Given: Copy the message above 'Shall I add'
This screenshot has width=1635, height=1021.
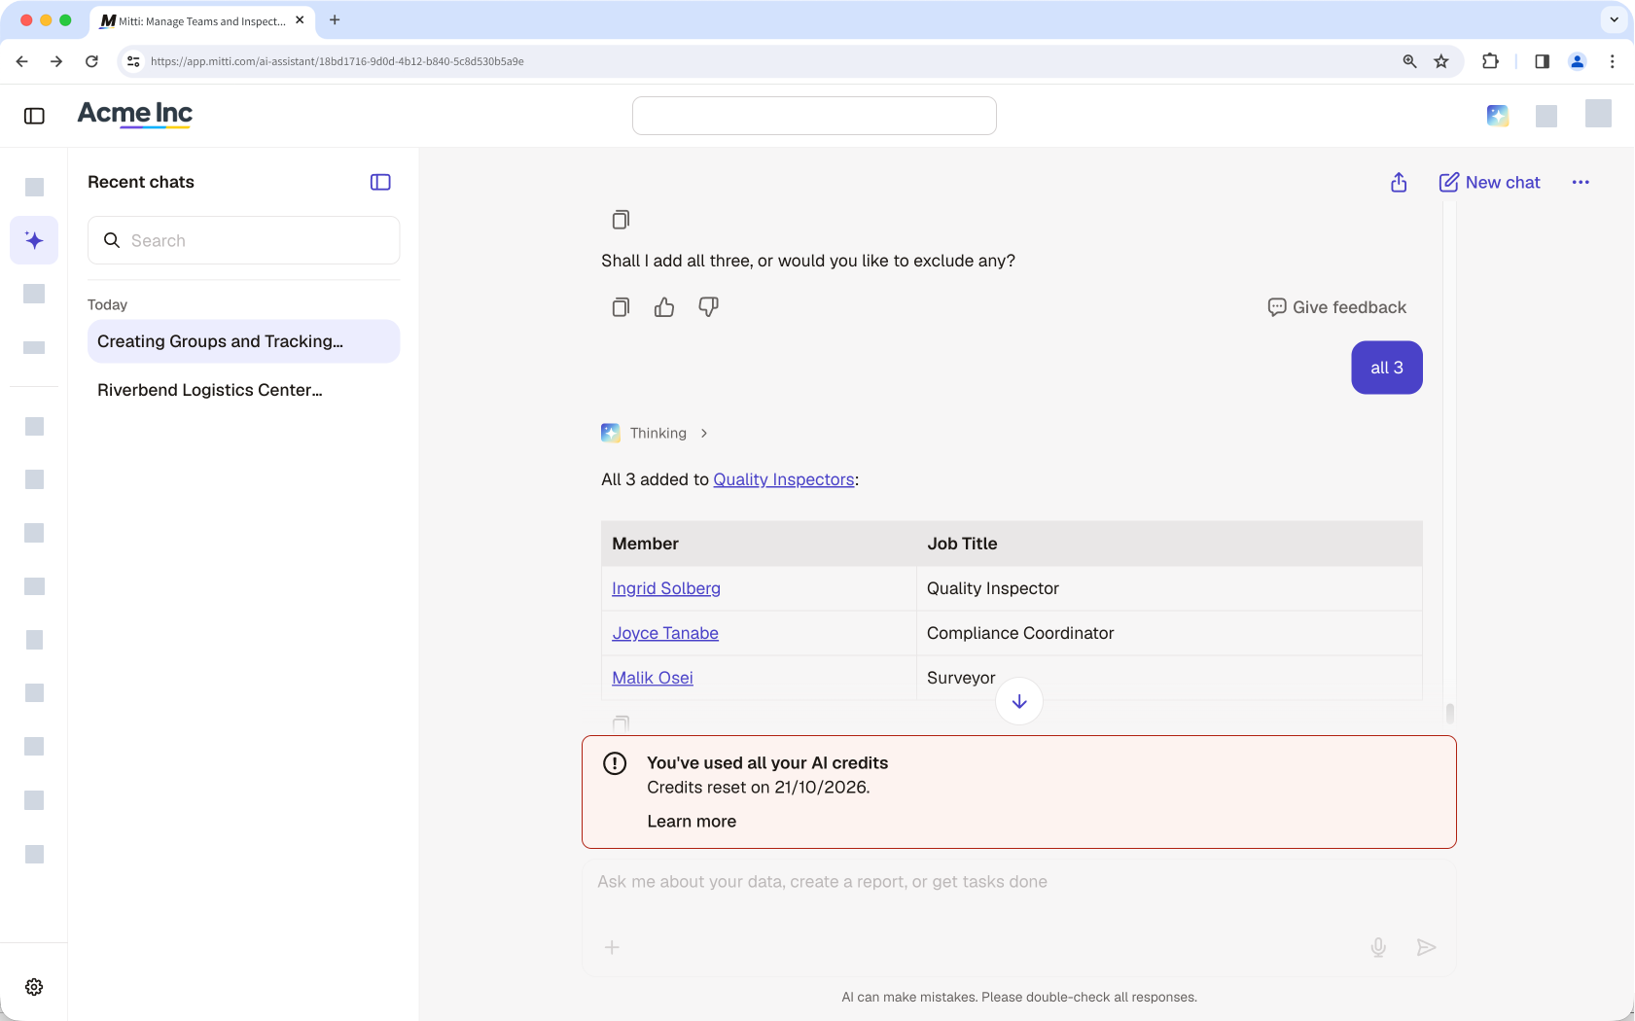Looking at the screenshot, I should [x=621, y=220].
